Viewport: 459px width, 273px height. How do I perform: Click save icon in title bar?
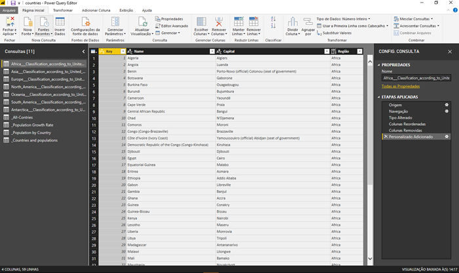13,3
